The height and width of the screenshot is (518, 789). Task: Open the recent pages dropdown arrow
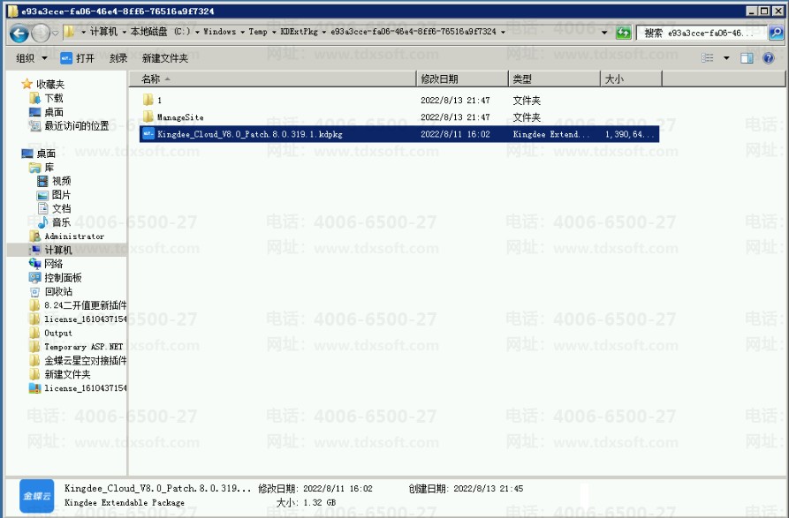pos(56,34)
